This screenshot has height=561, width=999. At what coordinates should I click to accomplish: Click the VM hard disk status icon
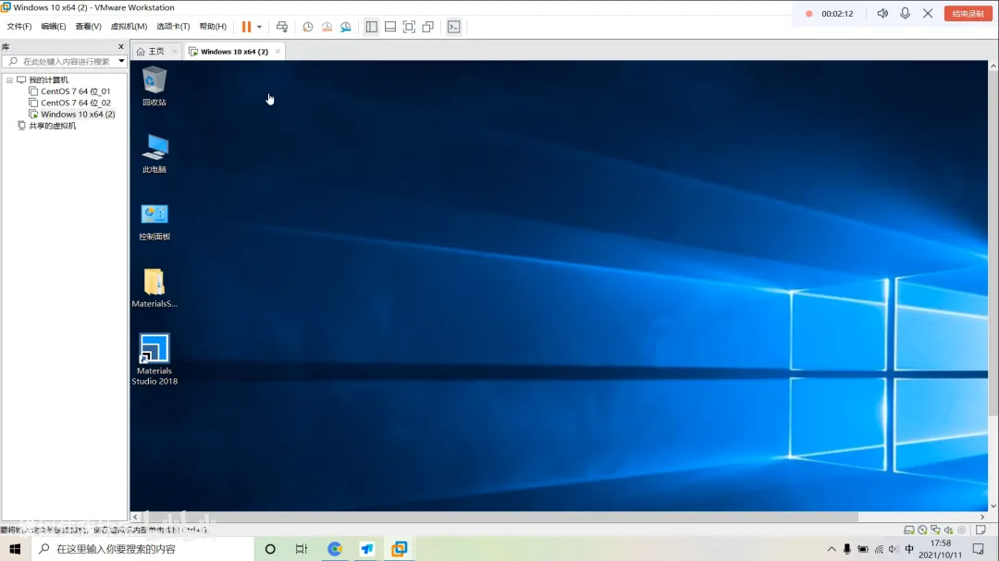909,530
